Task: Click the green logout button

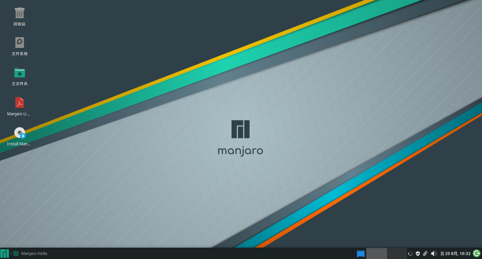Action: point(477,253)
